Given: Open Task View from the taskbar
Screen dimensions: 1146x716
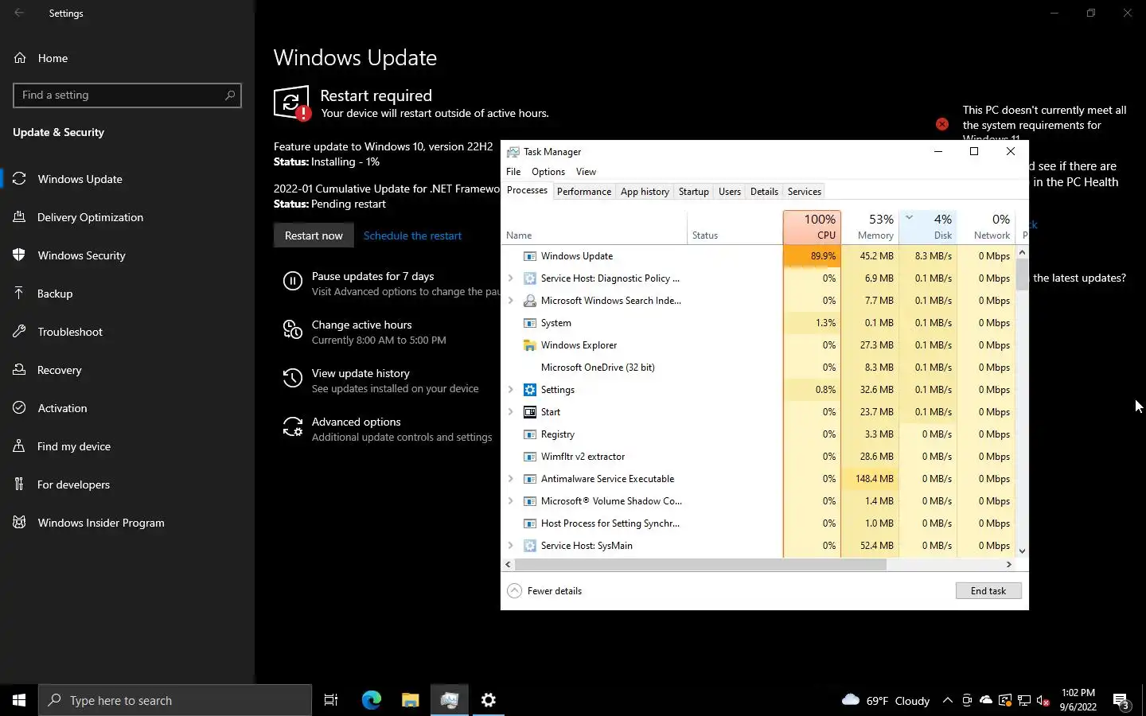Looking at the screenshot, I should tap(331, 700).
